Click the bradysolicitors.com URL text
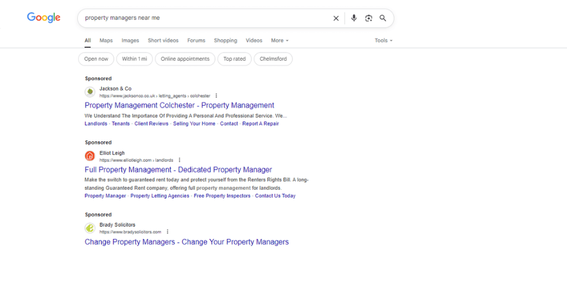The width and height of the screenshot is (567, 302). tap(130, 232)
